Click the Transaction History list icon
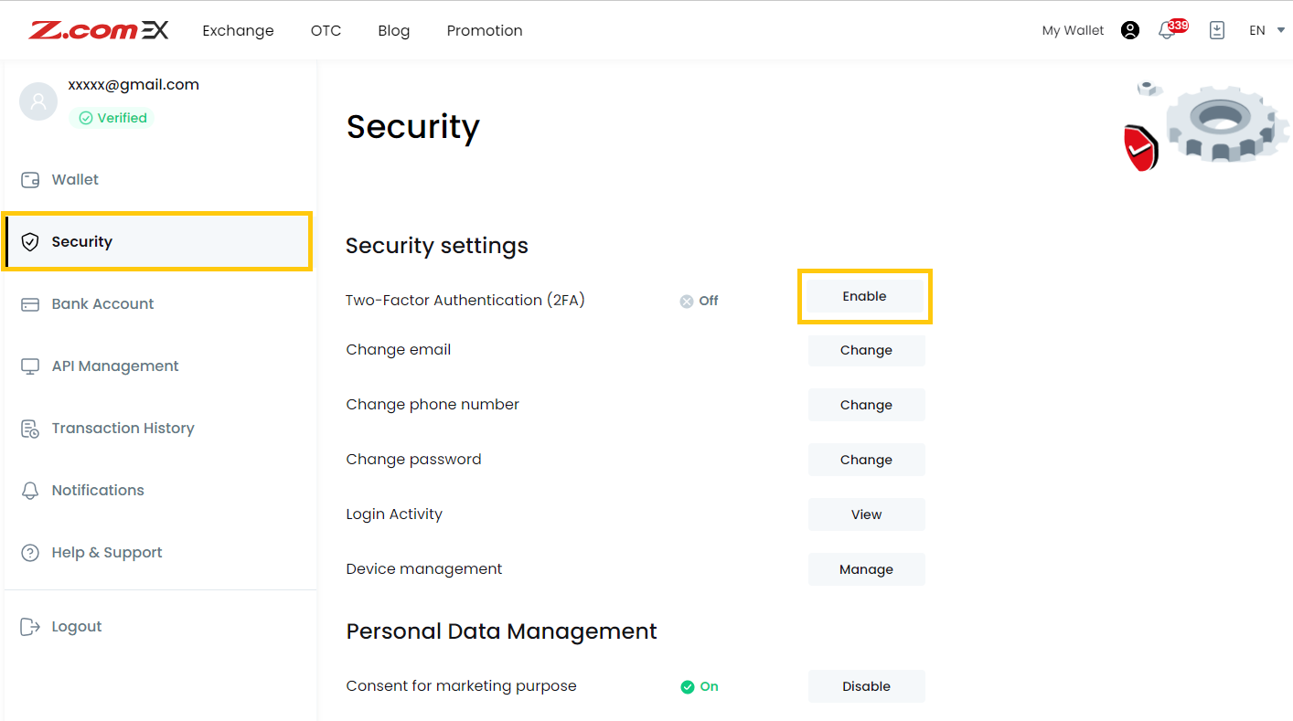 30,428
